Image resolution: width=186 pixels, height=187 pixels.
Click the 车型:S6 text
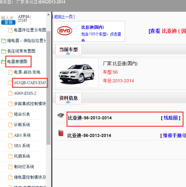pyautogui.click(x=110, y=72)
